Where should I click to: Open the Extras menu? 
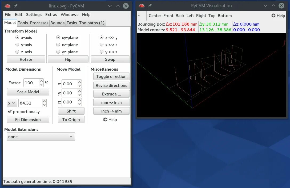[51, 15]
